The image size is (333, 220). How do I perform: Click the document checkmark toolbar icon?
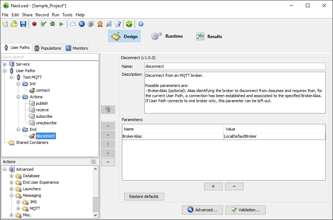click(118, 24)
